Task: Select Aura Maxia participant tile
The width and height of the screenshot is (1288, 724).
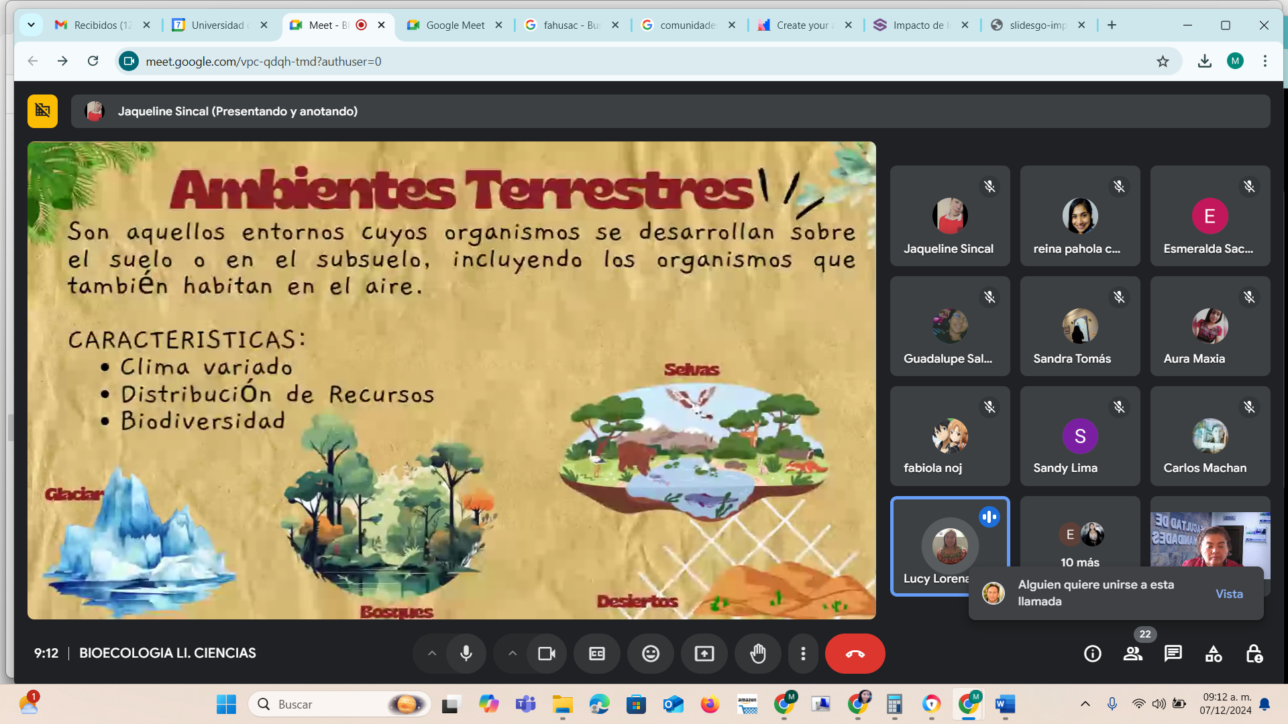Action: pos(1210,326)
